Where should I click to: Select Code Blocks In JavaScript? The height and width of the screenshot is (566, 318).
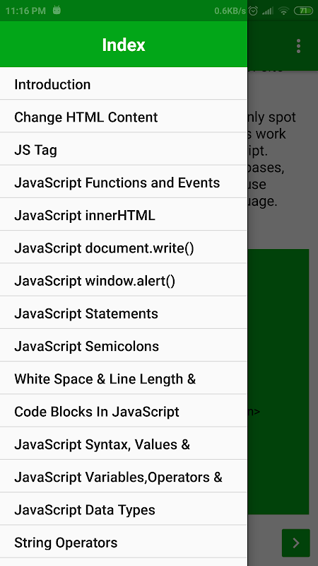click(x=124, y=412)
